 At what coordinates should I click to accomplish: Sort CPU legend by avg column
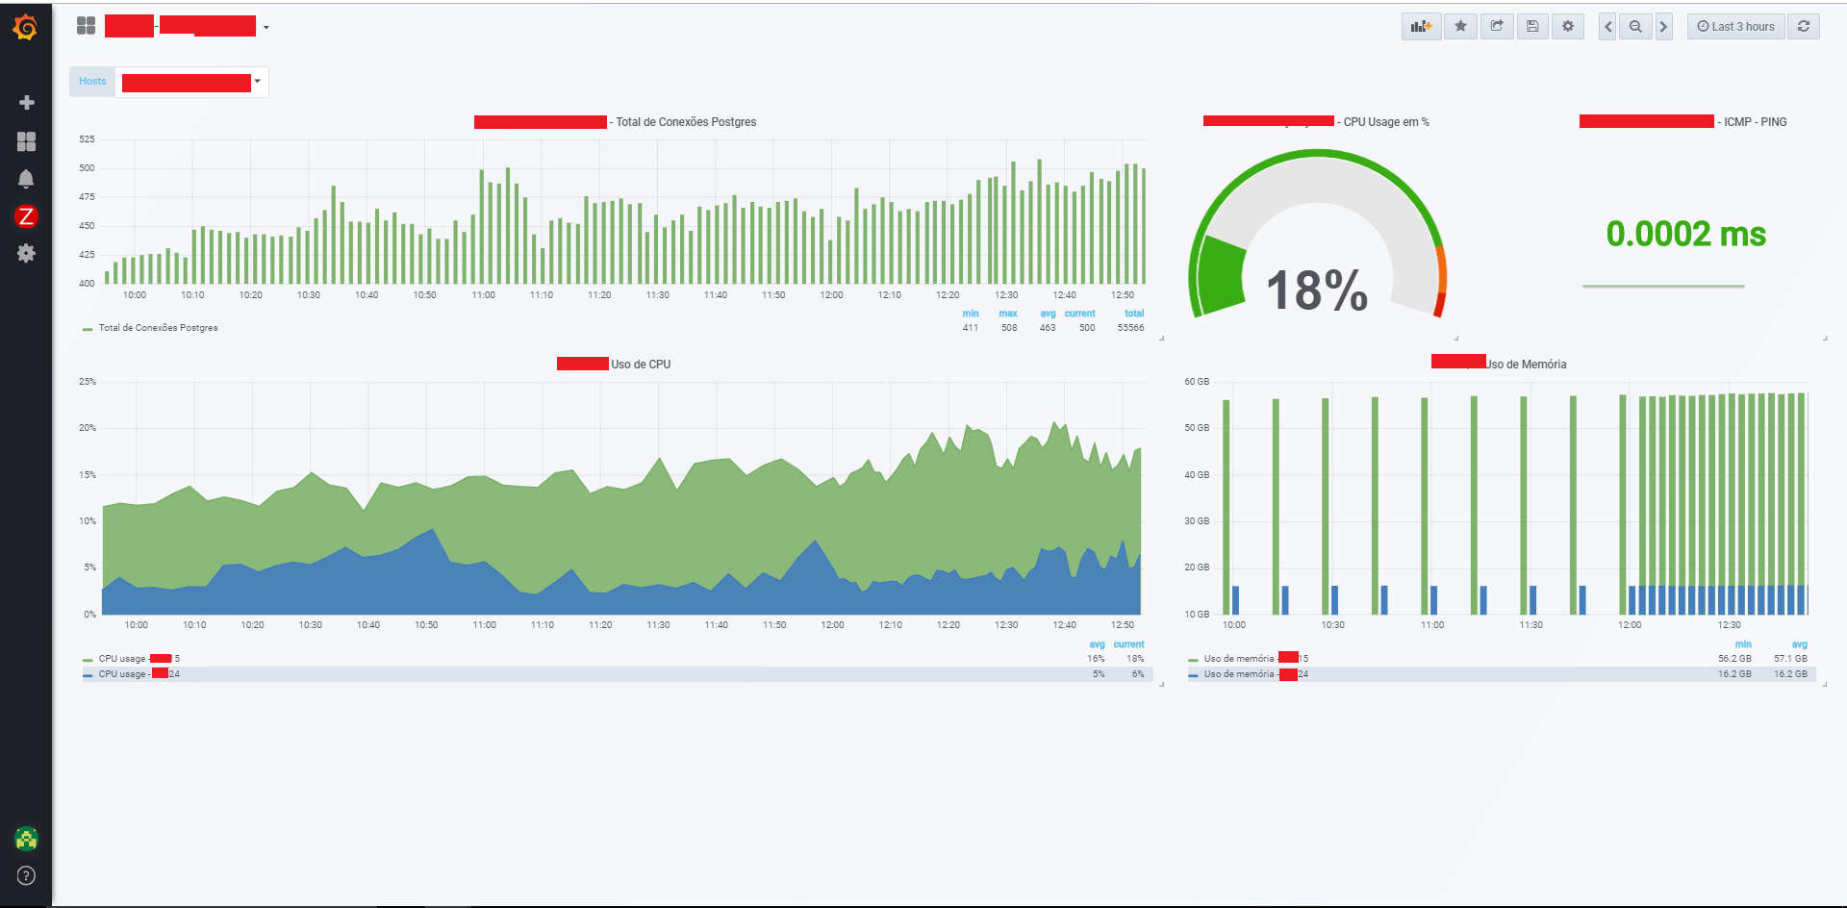pos(1097,644)
